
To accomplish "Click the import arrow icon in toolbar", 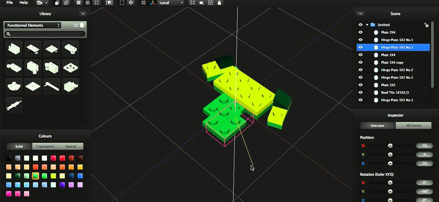I will pyautogui.click(x=210, y=3).
